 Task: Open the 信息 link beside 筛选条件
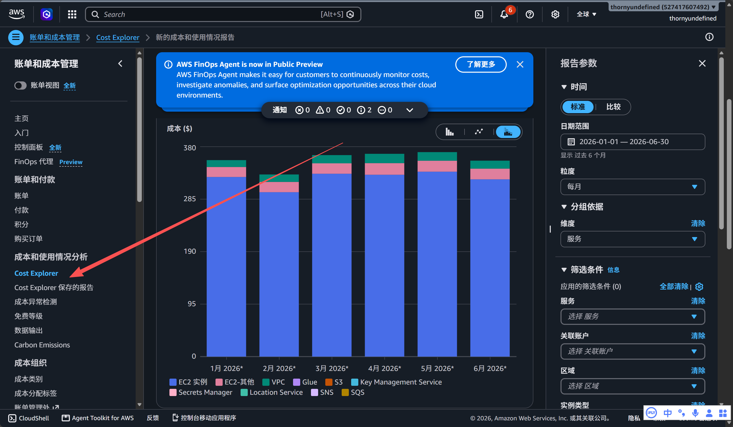[613, 270]
